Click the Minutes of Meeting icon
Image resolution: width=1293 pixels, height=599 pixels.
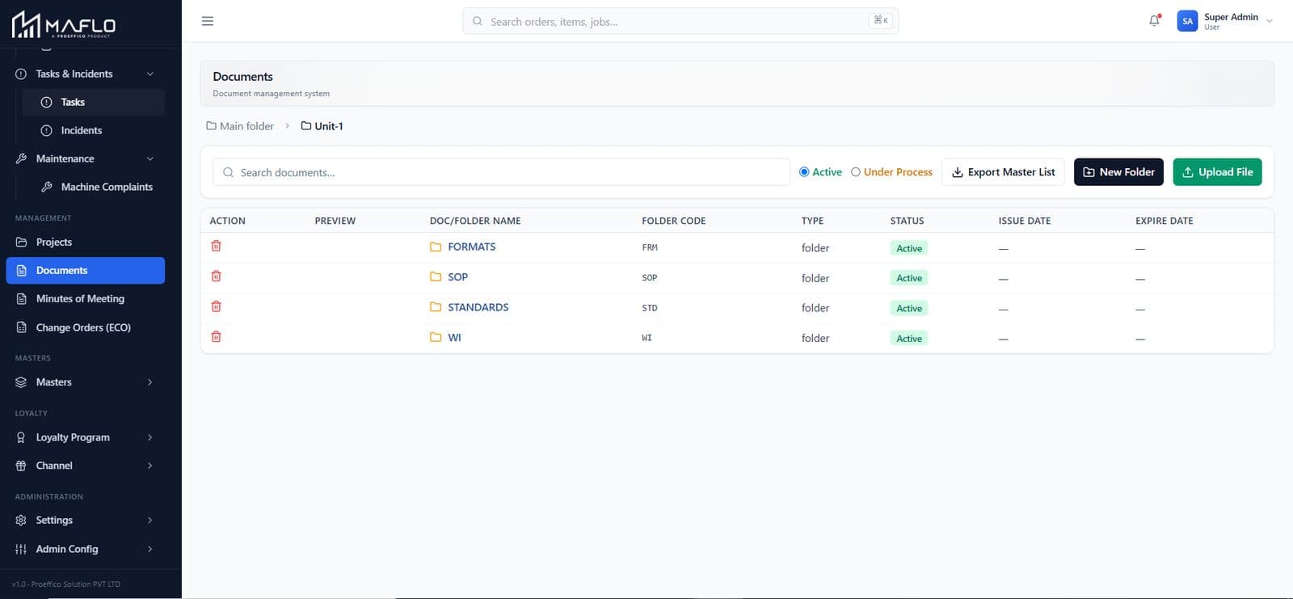click(21, 298)
